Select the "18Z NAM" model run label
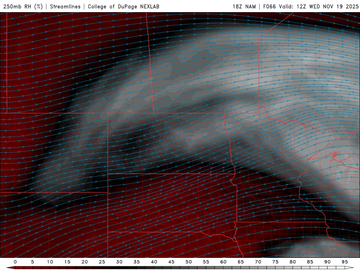The width and height of the screenshot is (360, 270). (244, 6)
